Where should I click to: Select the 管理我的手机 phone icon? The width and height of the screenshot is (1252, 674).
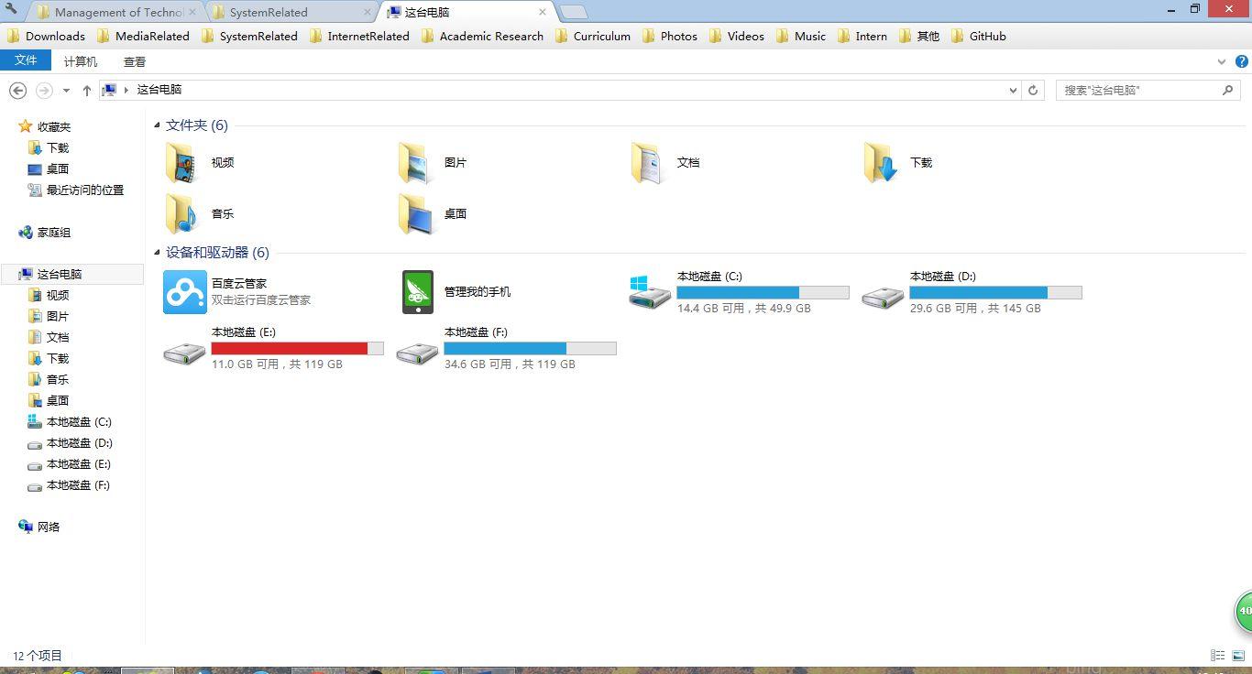[418, 292]
